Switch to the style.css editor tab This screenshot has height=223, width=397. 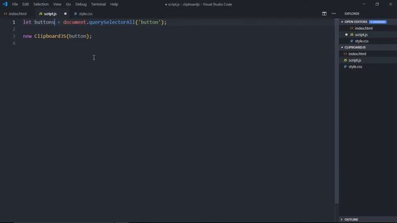(86, 14)
